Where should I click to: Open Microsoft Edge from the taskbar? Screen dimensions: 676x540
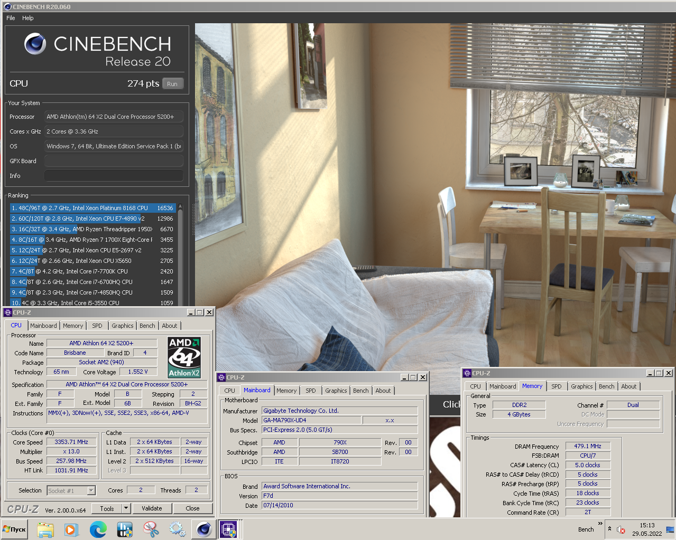(x=98, y=529)
